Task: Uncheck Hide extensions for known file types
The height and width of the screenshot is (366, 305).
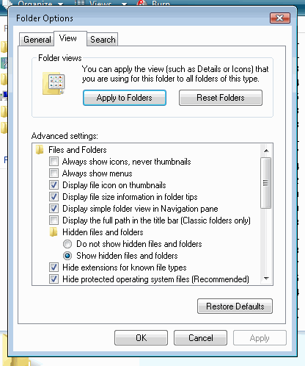Action: point(54,268)
